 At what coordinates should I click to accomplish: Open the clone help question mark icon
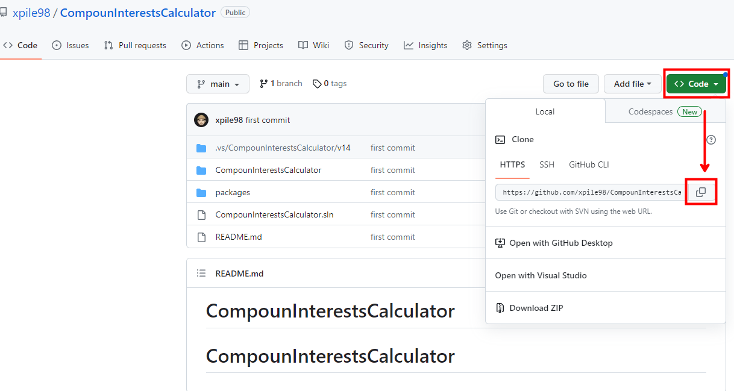[x=711, y=140]
